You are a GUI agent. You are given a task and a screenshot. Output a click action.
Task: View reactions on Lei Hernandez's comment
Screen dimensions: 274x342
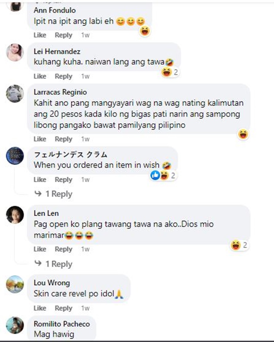click(170, 72)
